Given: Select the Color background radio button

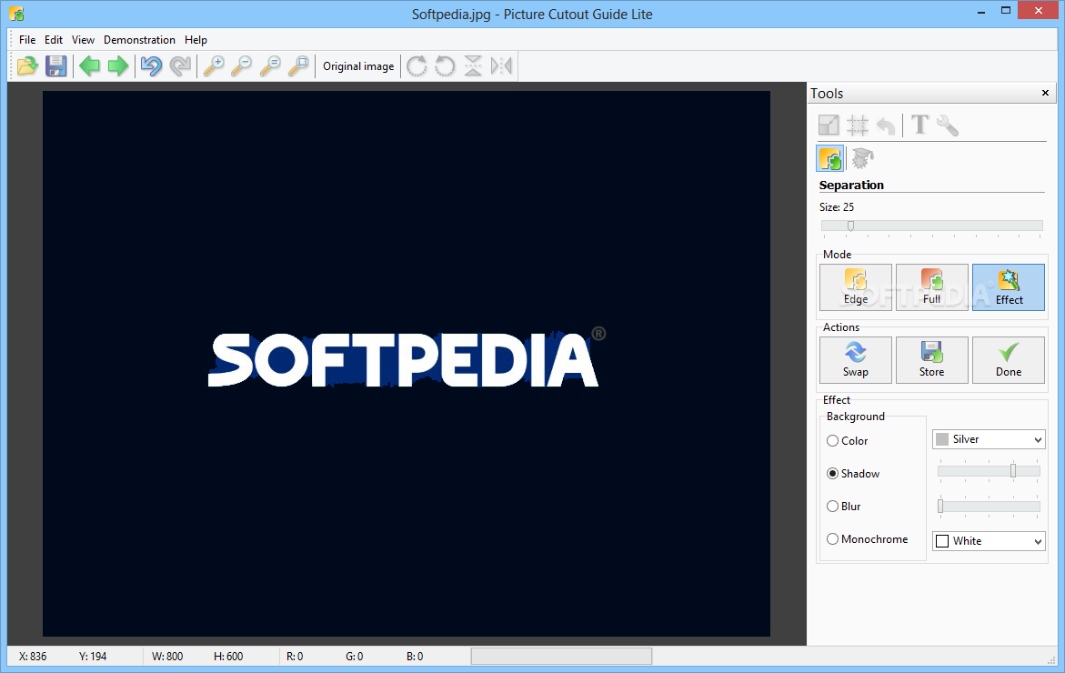Looking at the screenshot, I should tap(832, 441).
